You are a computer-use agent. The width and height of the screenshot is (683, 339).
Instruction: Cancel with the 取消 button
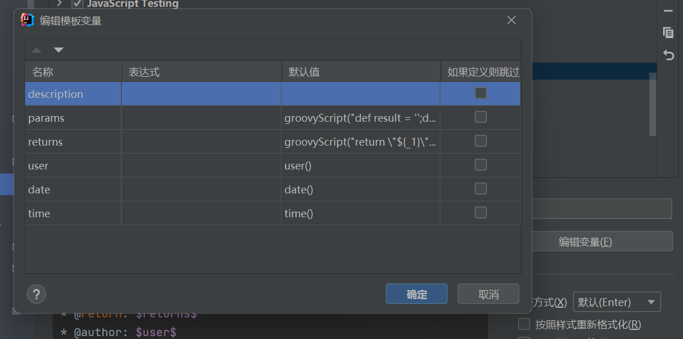pos(488,293)
